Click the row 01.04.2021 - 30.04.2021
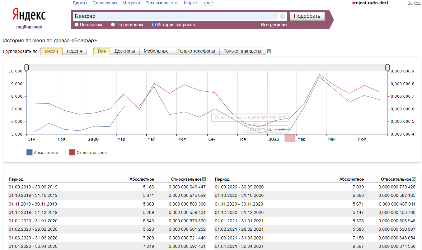This screenshot has height=250, width=422. point(315,246)
